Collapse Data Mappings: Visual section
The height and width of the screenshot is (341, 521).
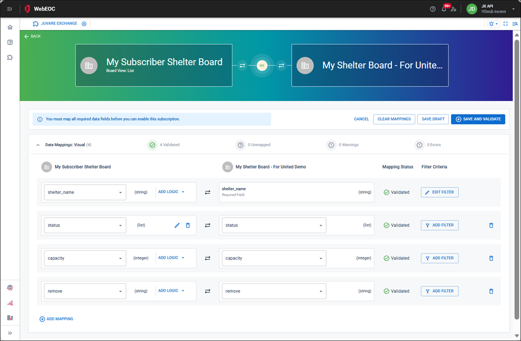[38, 145]
